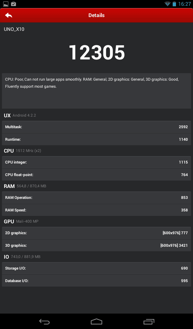Tap the clock showing 16:27

[184, 4]
